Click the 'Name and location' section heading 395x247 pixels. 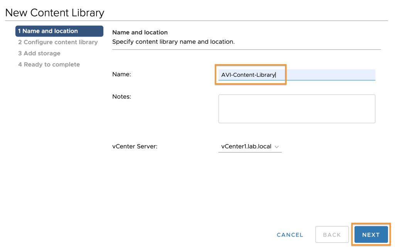point(140,32)
